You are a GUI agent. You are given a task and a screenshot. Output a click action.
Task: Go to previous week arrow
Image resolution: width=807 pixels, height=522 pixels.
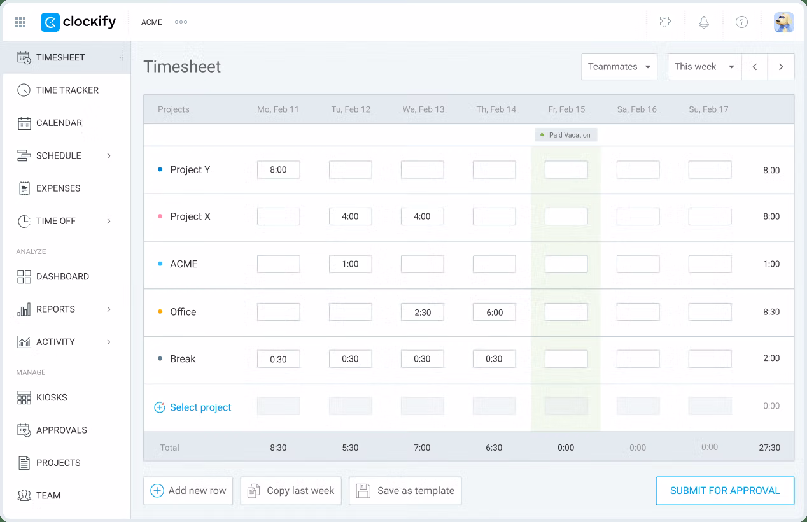pyautogui.click(x=755, y=67)
